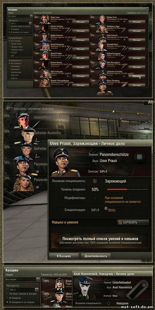Screen dimensions: 155x310
Task: Click Сбросить to reset skills
Action: (133, 222)
